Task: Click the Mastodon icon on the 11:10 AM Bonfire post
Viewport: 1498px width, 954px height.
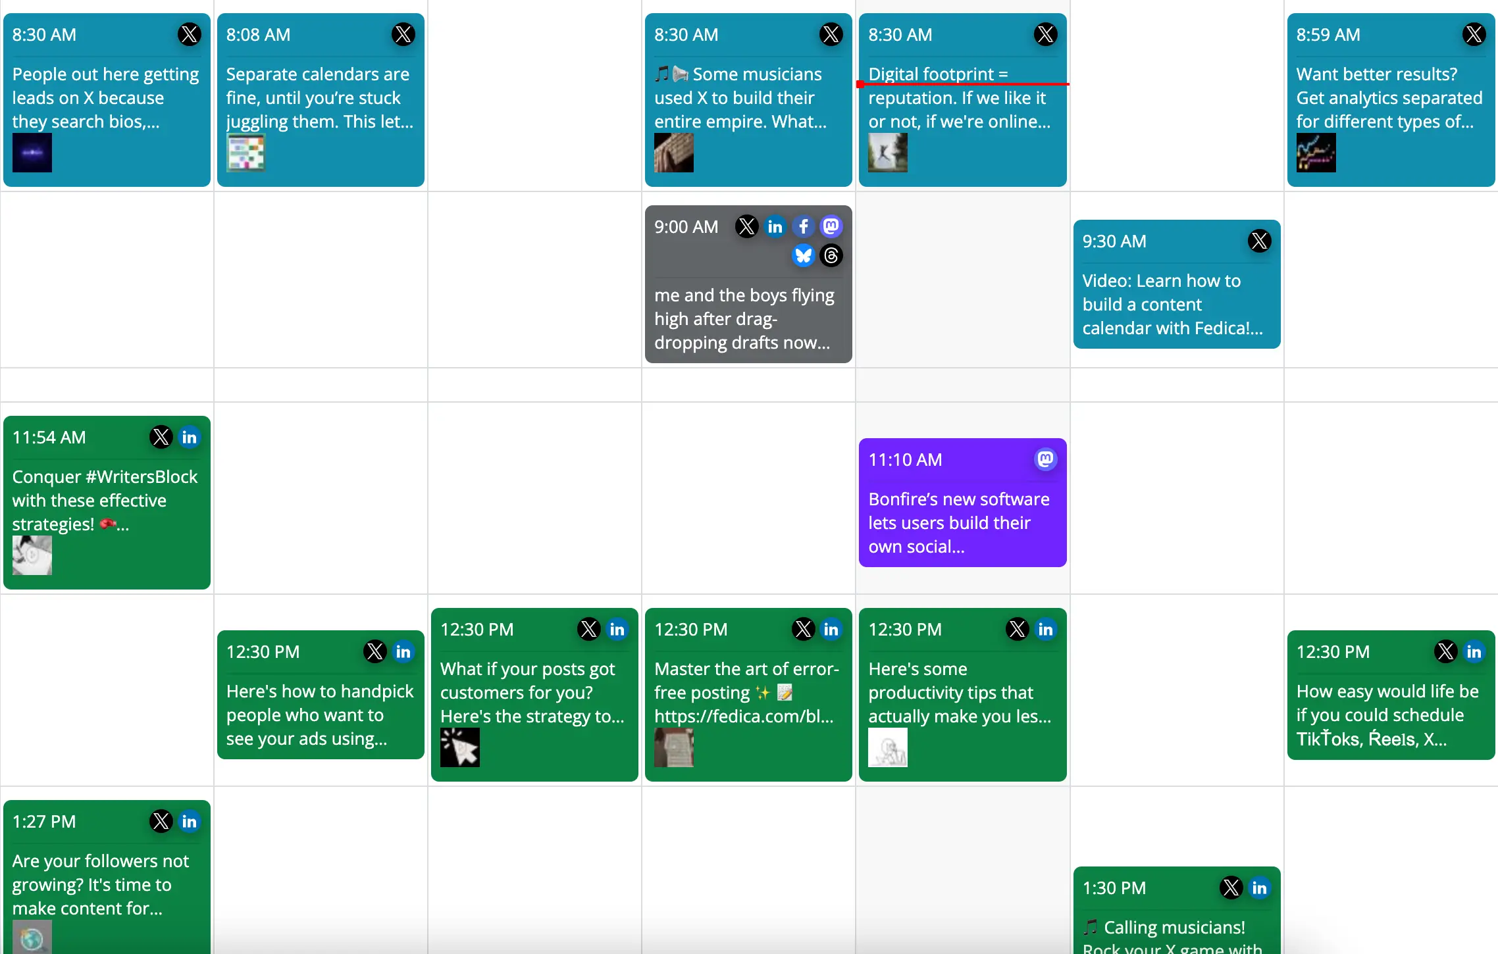Action: pyautogui.click(x=1045, y=459)
